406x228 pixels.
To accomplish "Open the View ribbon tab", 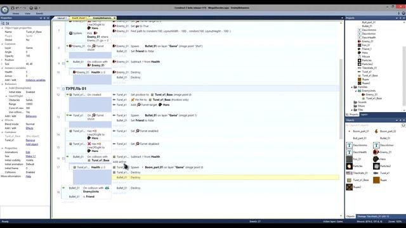I will point(27,13).
